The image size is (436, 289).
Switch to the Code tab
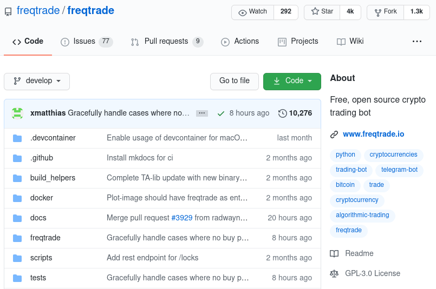[28, 42]
